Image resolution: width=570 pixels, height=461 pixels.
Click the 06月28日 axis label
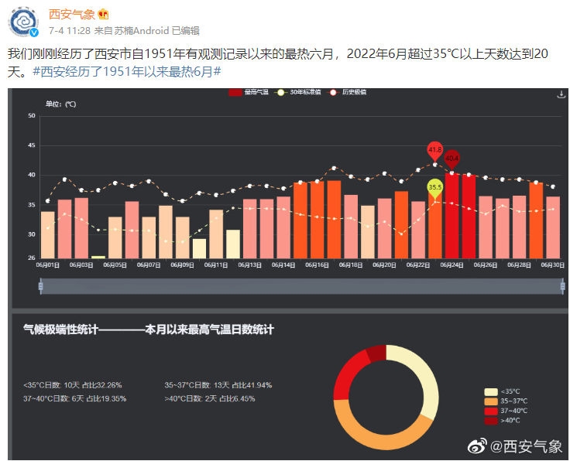pyautogui.click(x=519, y=265)
